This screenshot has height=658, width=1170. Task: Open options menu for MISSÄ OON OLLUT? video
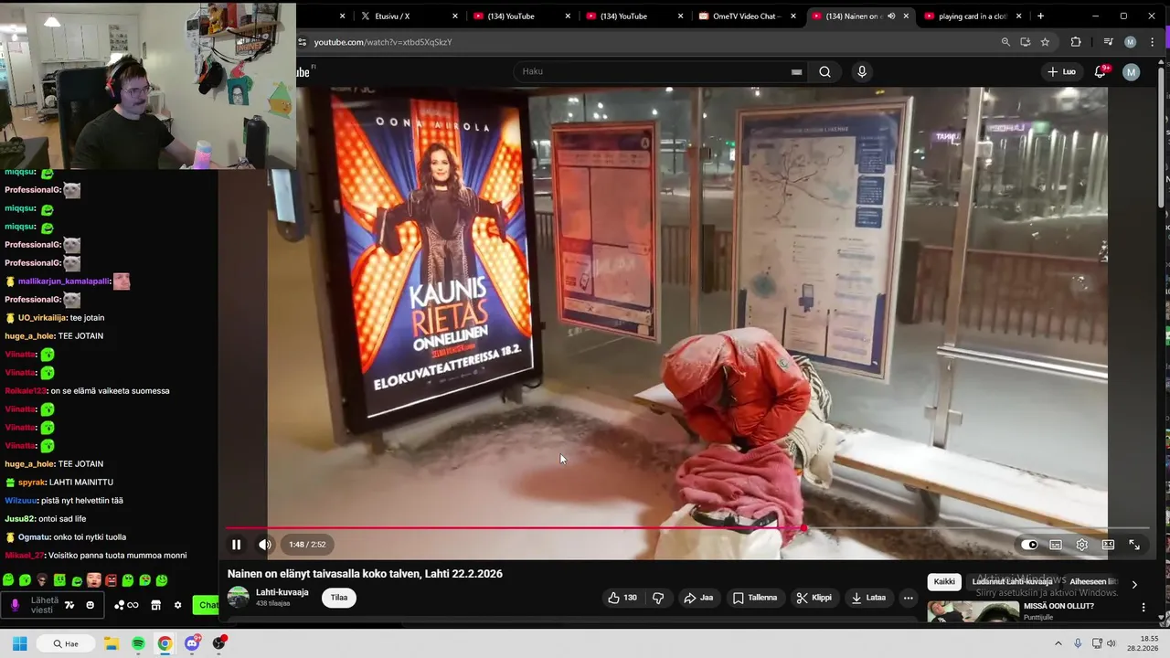1143,607
